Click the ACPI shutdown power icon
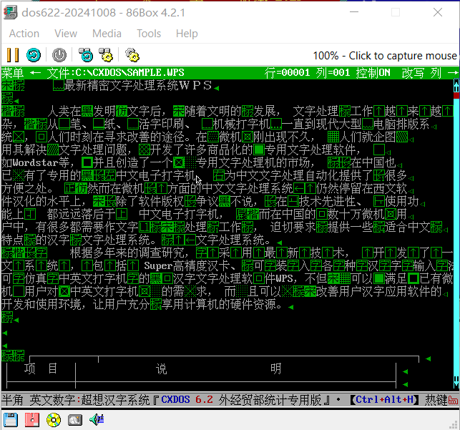The width and height of the screenshot is (460, 430). [x=59, y=55]
